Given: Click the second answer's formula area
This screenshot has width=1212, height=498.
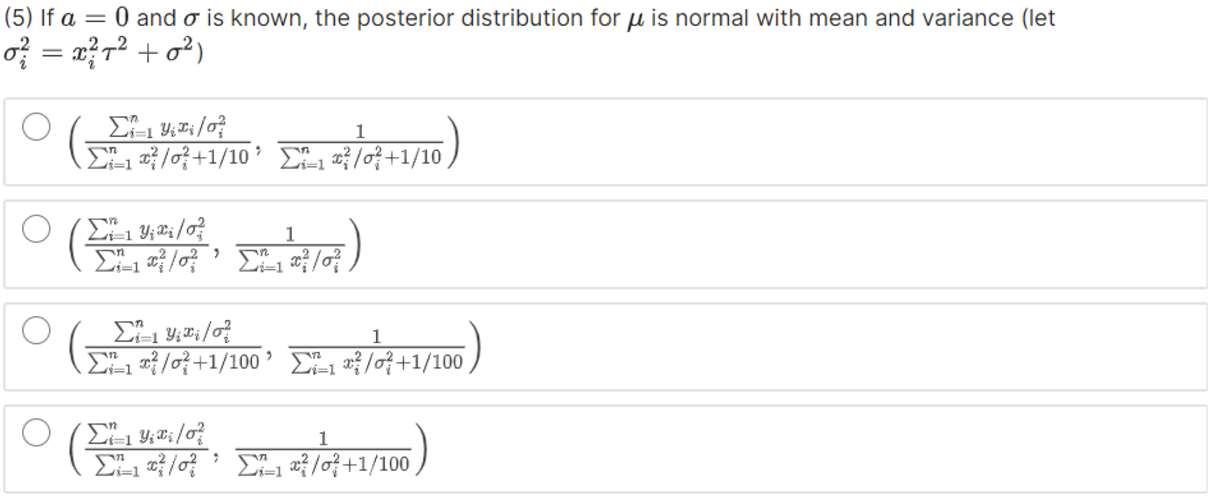Looking at the screenshot, I should tap(210, 245).
